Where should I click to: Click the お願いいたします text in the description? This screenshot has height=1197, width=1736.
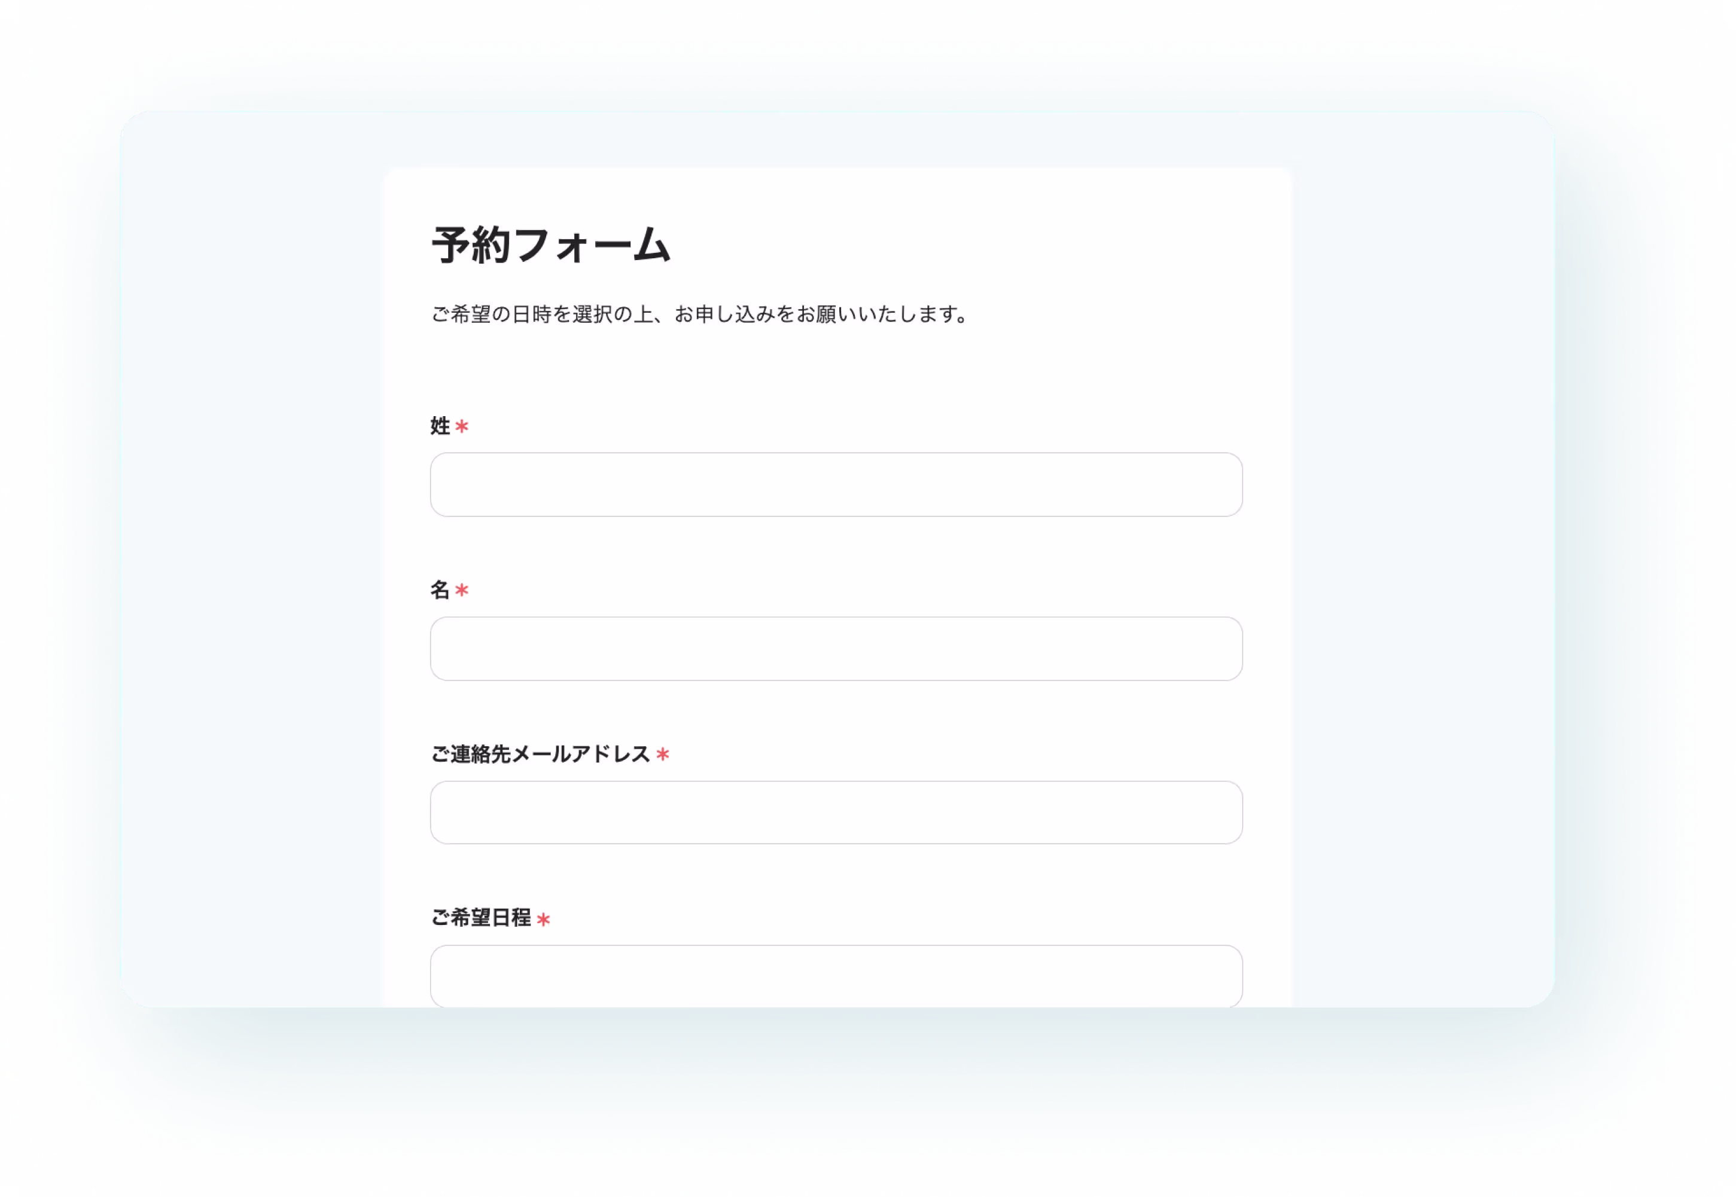coord(878,314)
